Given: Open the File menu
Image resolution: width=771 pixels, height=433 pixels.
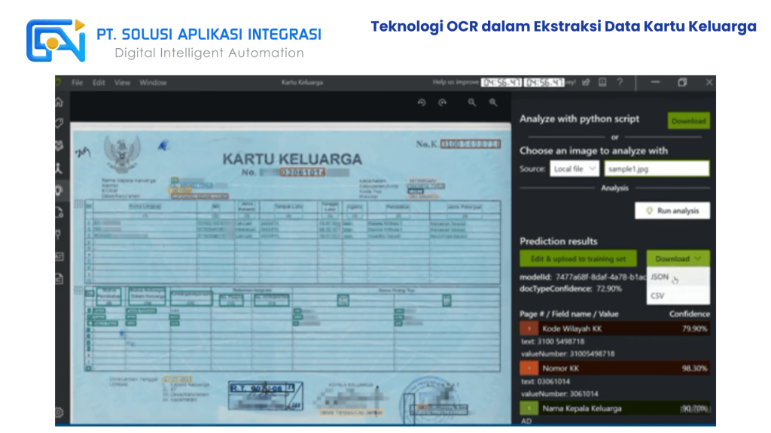Looking at the screenshot, I should point(77,83).
